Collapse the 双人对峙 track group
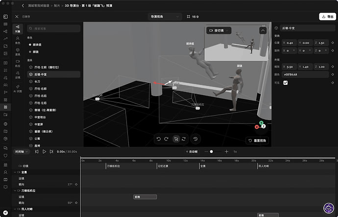Image resolution: width=338 pixels, height=217 pixels. tap(15, 209)
